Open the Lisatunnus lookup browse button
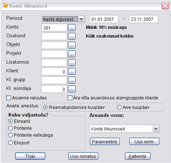 click(72, 62)
